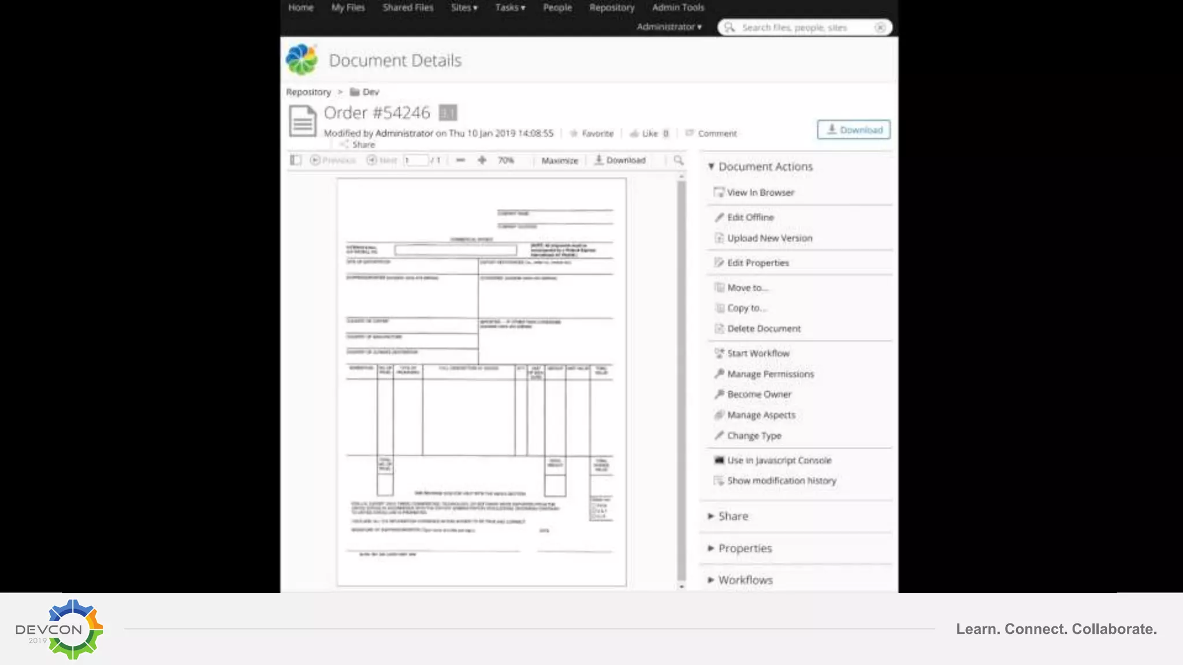Click the Edit Properties action link
The height and width of the screenshot is (665, 1183).
point(757,263)
